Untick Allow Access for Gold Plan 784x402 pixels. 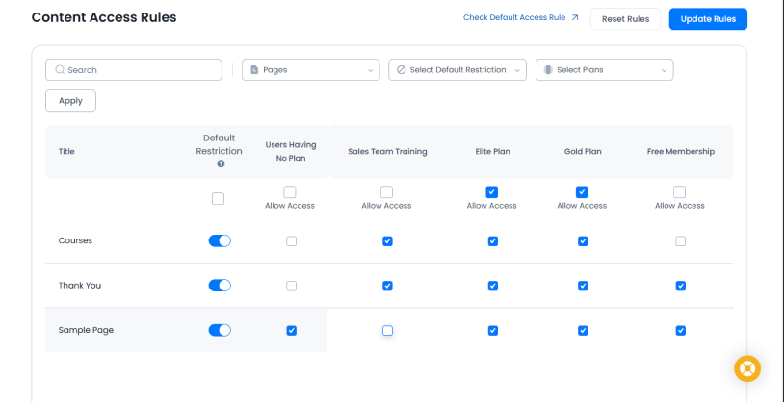[582, 192]
